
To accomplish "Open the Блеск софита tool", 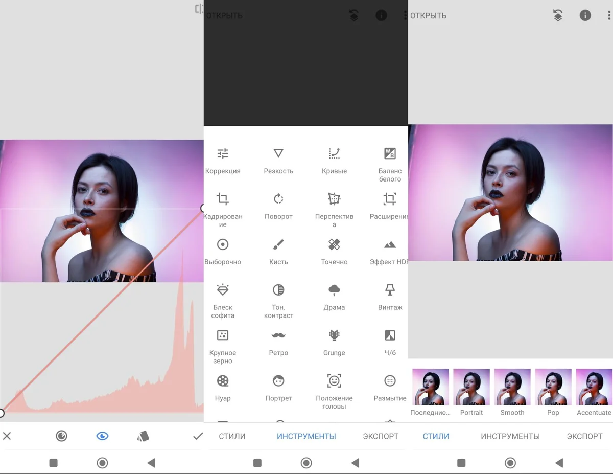I will 223,301.
